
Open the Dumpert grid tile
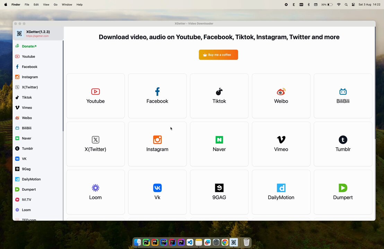point(343,192)
